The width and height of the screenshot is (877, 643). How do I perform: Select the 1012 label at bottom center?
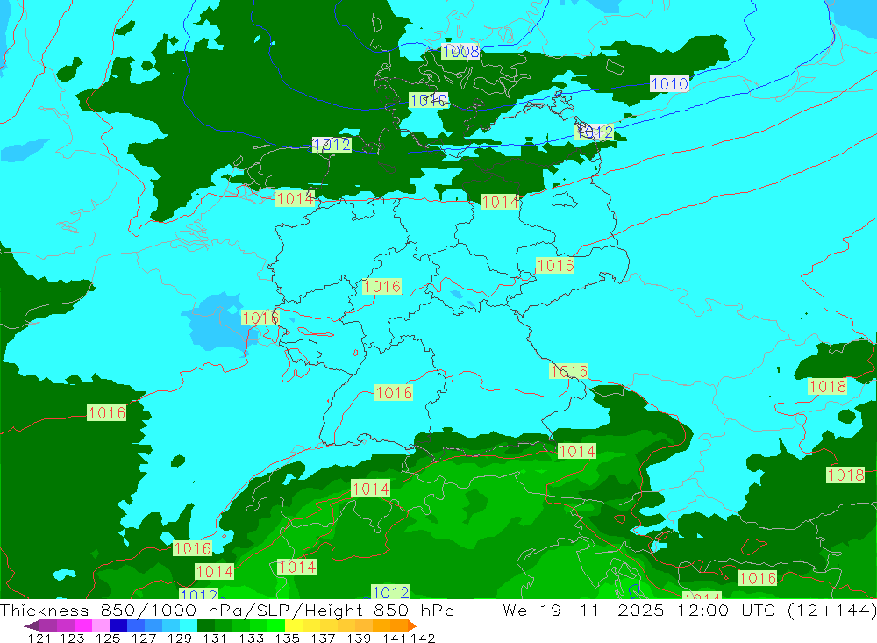point(390,592)
